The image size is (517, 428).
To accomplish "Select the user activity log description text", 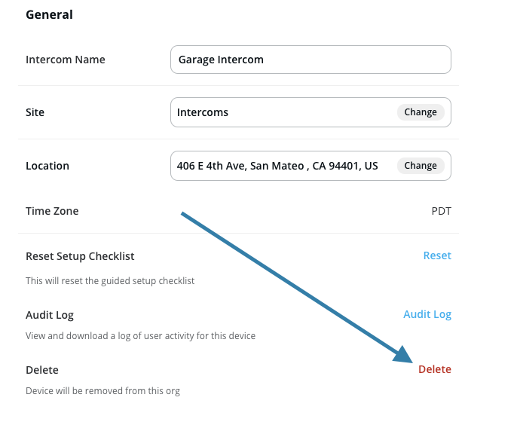I will tap(140, 336).
